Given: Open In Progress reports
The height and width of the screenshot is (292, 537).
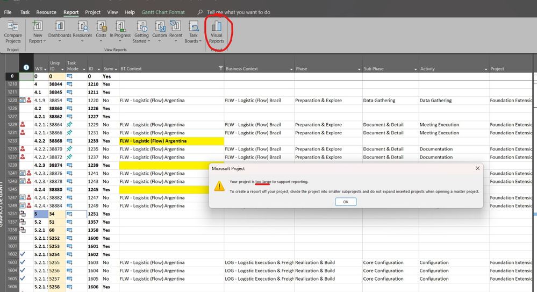Looking at the screenshot, I should [x=120, y=32].
